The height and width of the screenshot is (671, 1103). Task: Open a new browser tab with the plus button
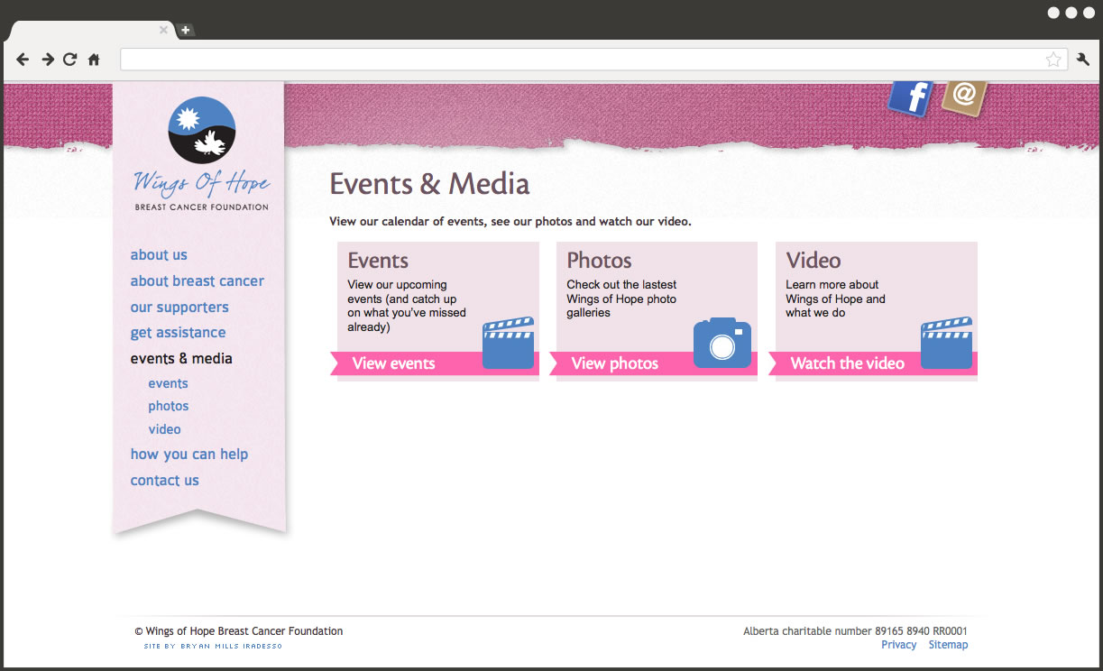[185, 30]
